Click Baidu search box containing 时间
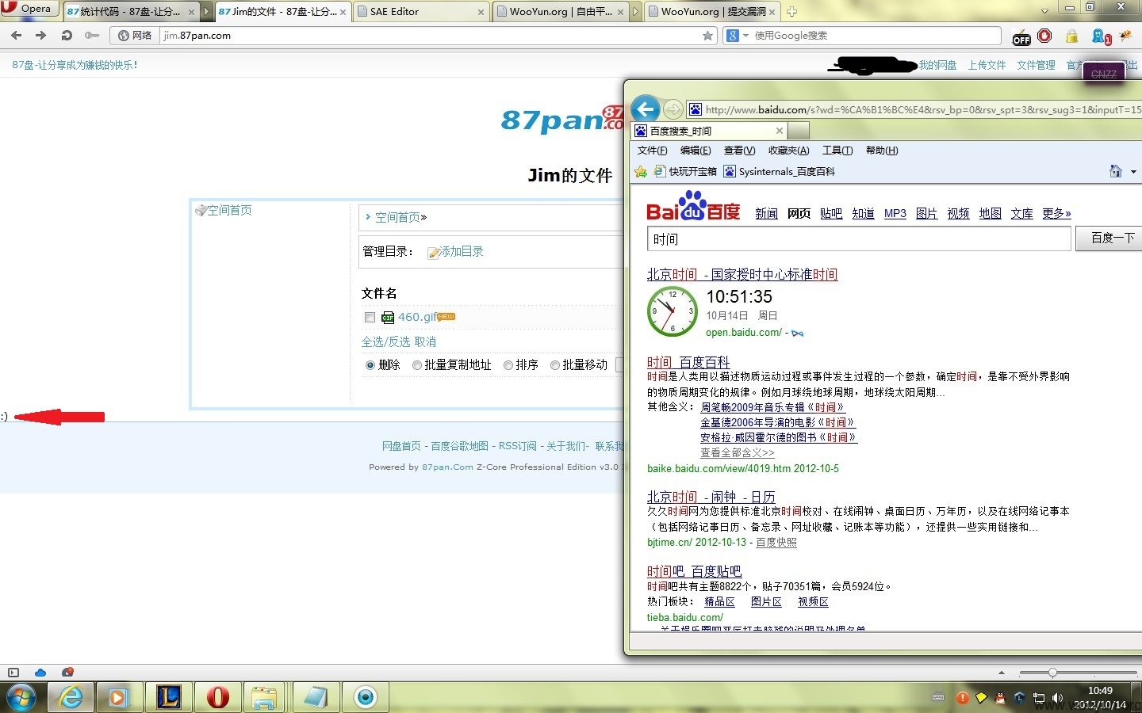Screen dimensions: 1142x713 click(859, 238)
